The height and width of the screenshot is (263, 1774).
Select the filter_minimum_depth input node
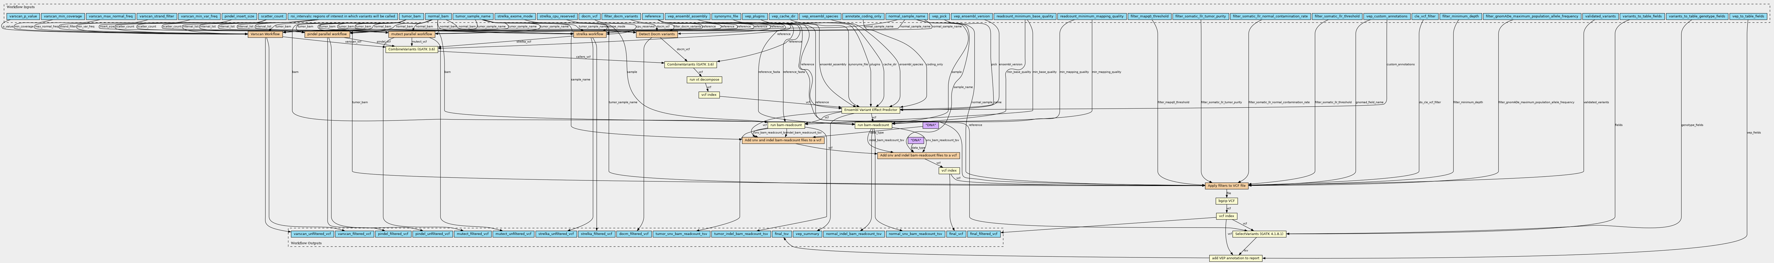pyautogui.click(x=1460, y=16)
